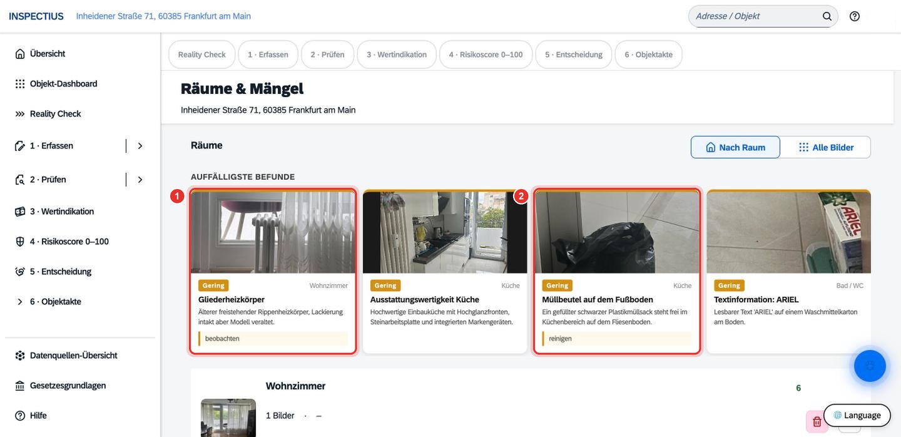Screen dimensions: 901x437
Task: Click the 'beobachten' recommendation text
Action: pyautogui.click(x=222, y=339)
